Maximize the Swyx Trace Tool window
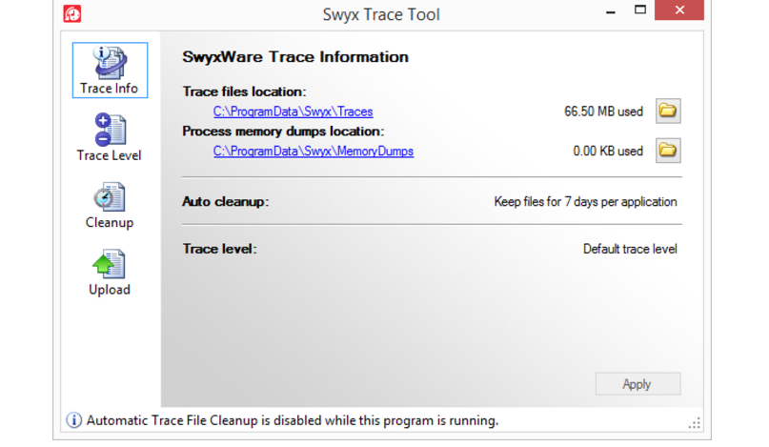769x447 pixels. tap(640, 11)
